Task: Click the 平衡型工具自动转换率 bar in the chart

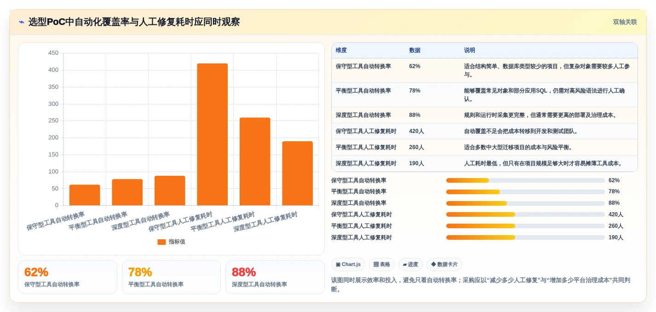Action: tap(127, 192)
